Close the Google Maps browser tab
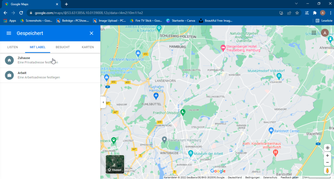This screenshot has width=334, height=179. (x=57, y=4)
